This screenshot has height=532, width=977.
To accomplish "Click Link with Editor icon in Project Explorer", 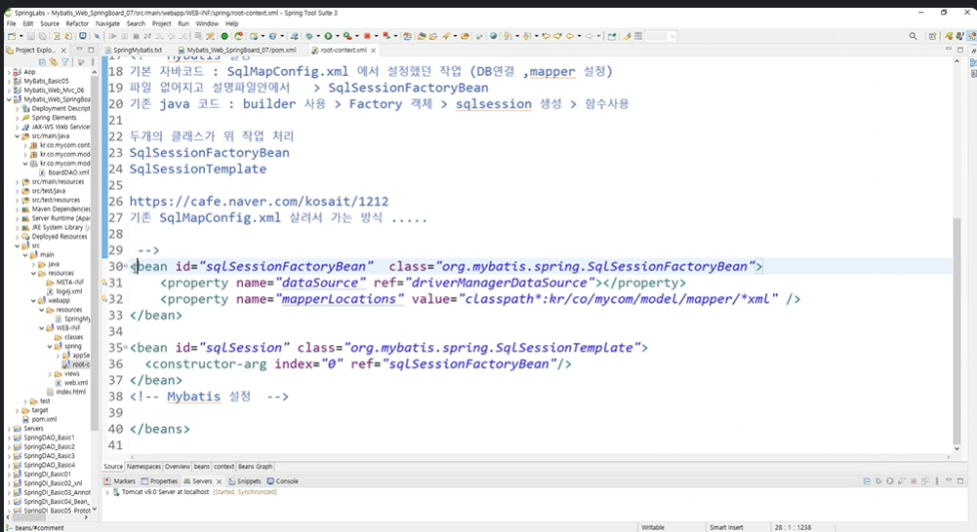I will tap(54, 62).
